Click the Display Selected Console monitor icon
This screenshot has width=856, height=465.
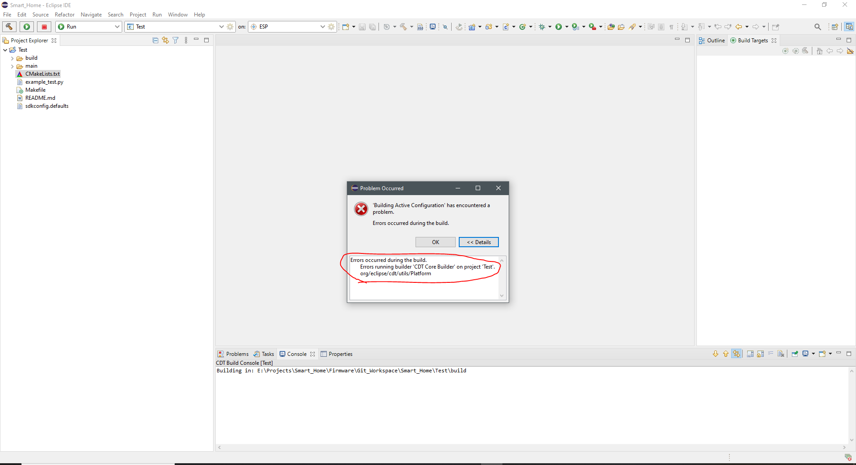coord(806,354)
